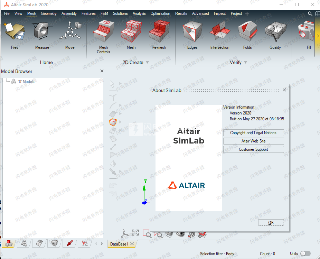Viewport: 320px width, 259px height.
Task: Open the search icon in the menu bar
Action: [x=310, y=13]
